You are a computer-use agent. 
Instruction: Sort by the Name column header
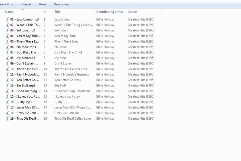9,12
